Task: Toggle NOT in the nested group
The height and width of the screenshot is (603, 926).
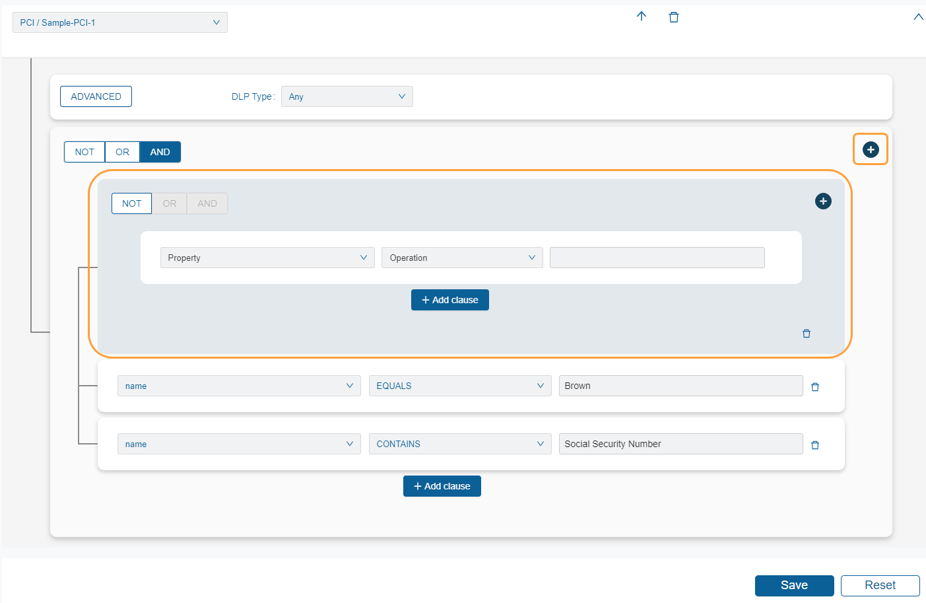Action: 131,203
